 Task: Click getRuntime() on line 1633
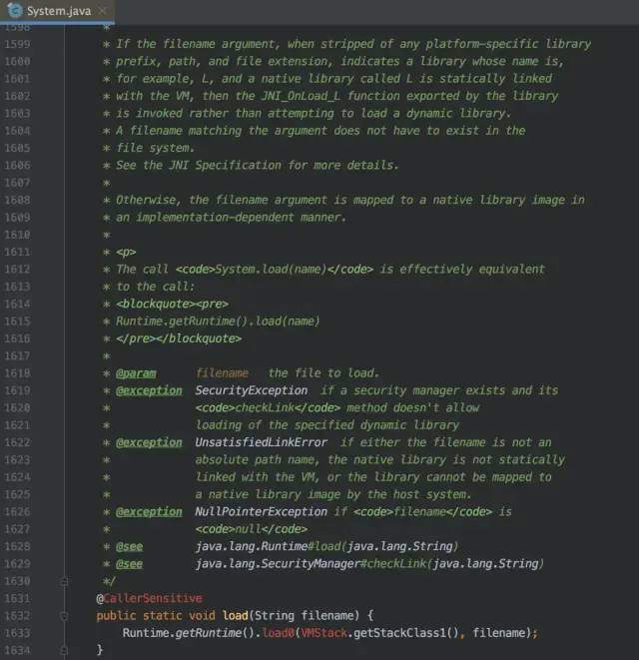[x=215, y=633]
